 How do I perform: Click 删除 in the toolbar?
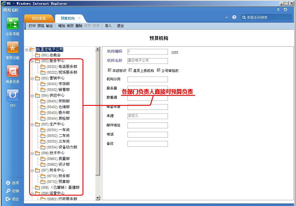pos(79,26)
